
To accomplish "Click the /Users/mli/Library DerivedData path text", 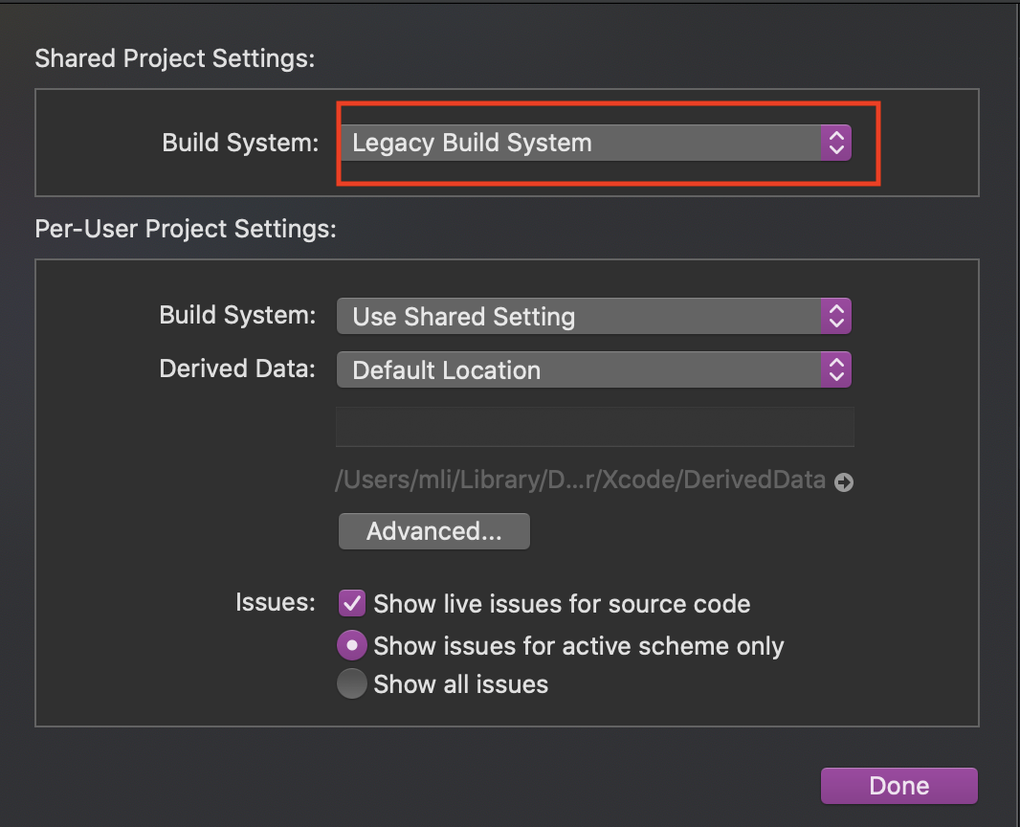I will (580, 481).
